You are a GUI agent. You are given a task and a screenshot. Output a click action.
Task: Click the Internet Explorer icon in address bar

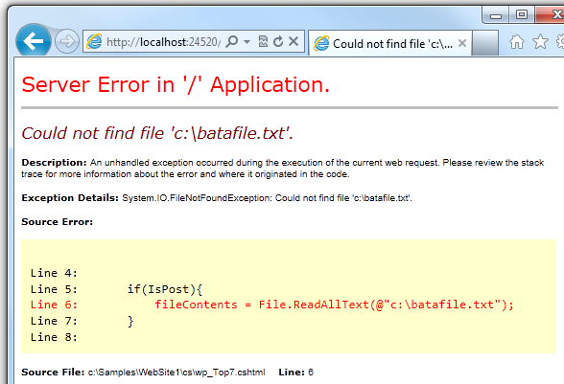tap(94, 42)
